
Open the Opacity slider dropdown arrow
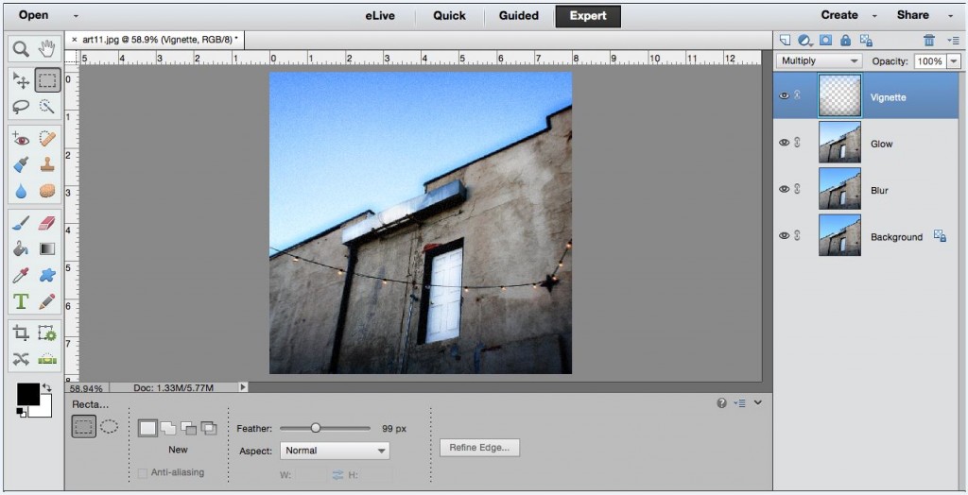pyautogui.click(x=955, y=61)
